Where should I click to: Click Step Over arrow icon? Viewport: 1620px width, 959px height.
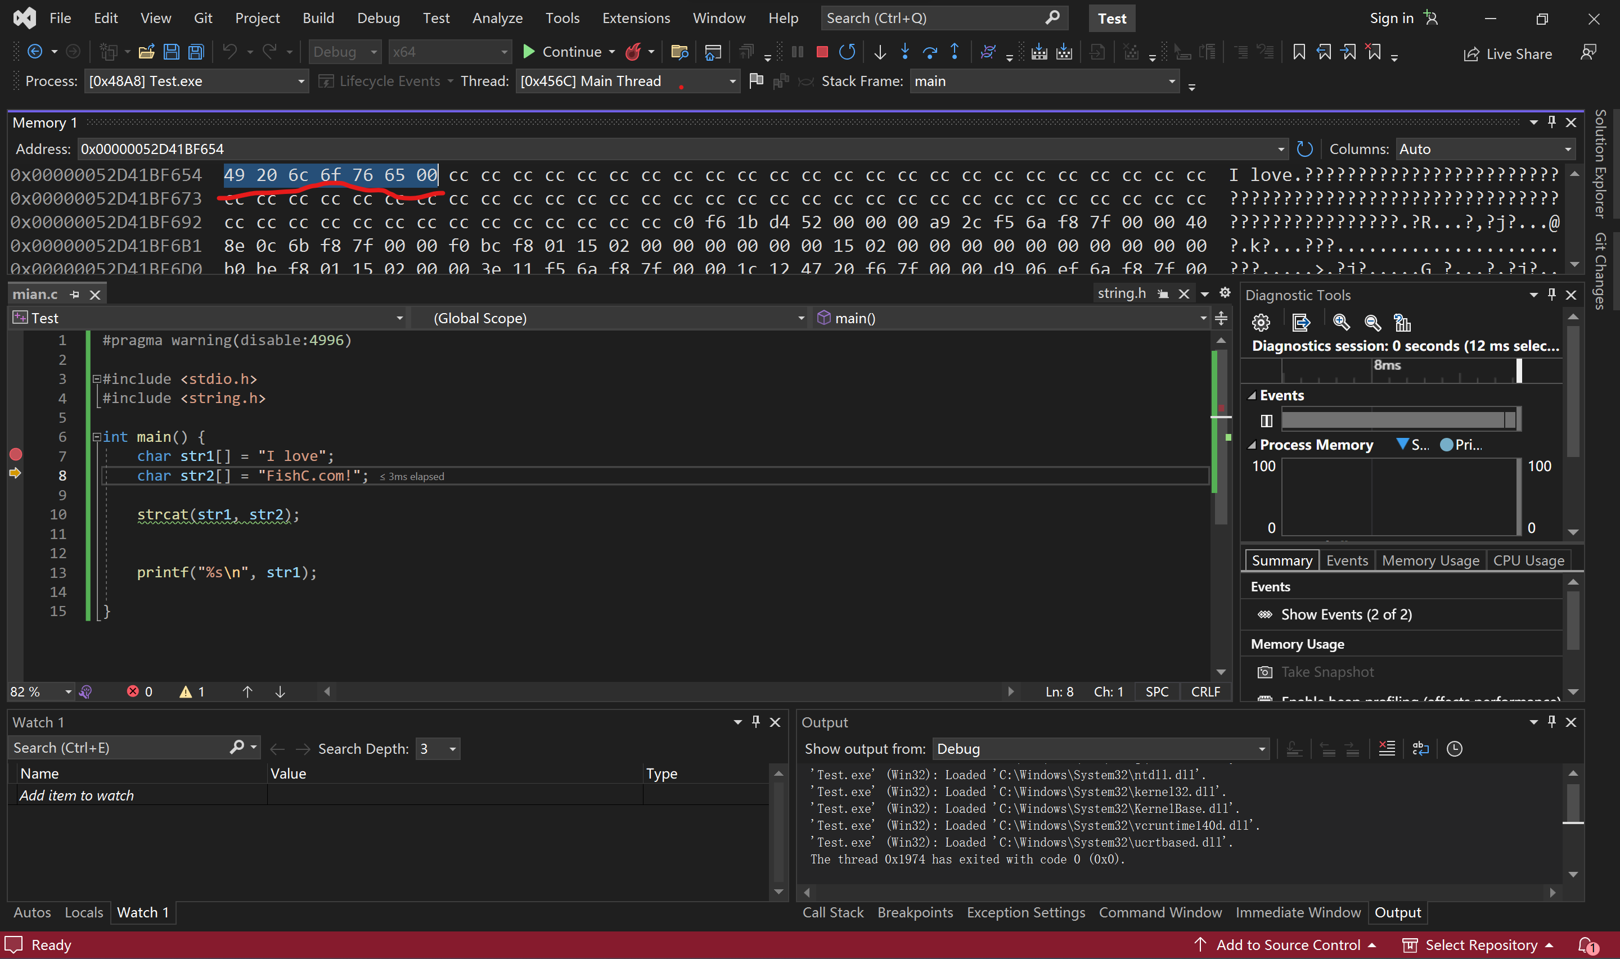930,52
